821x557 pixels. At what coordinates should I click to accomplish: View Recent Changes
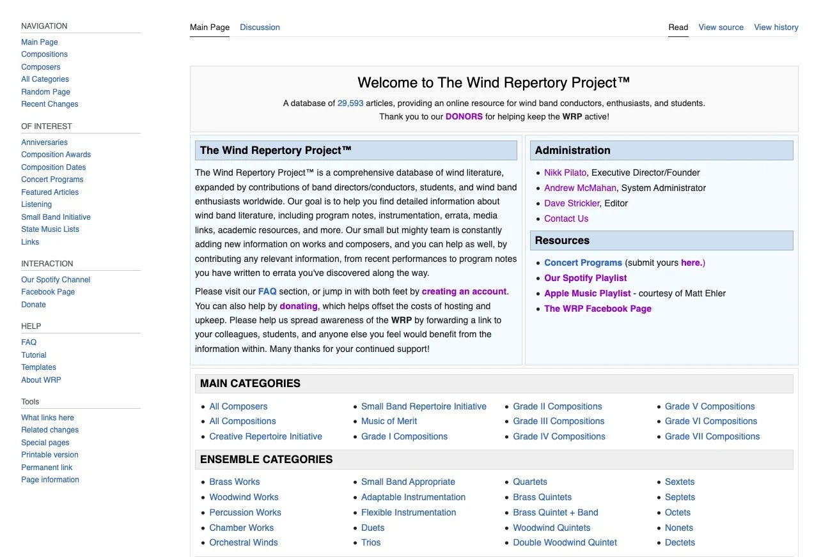pyautogui.click(x=50, y=104)
